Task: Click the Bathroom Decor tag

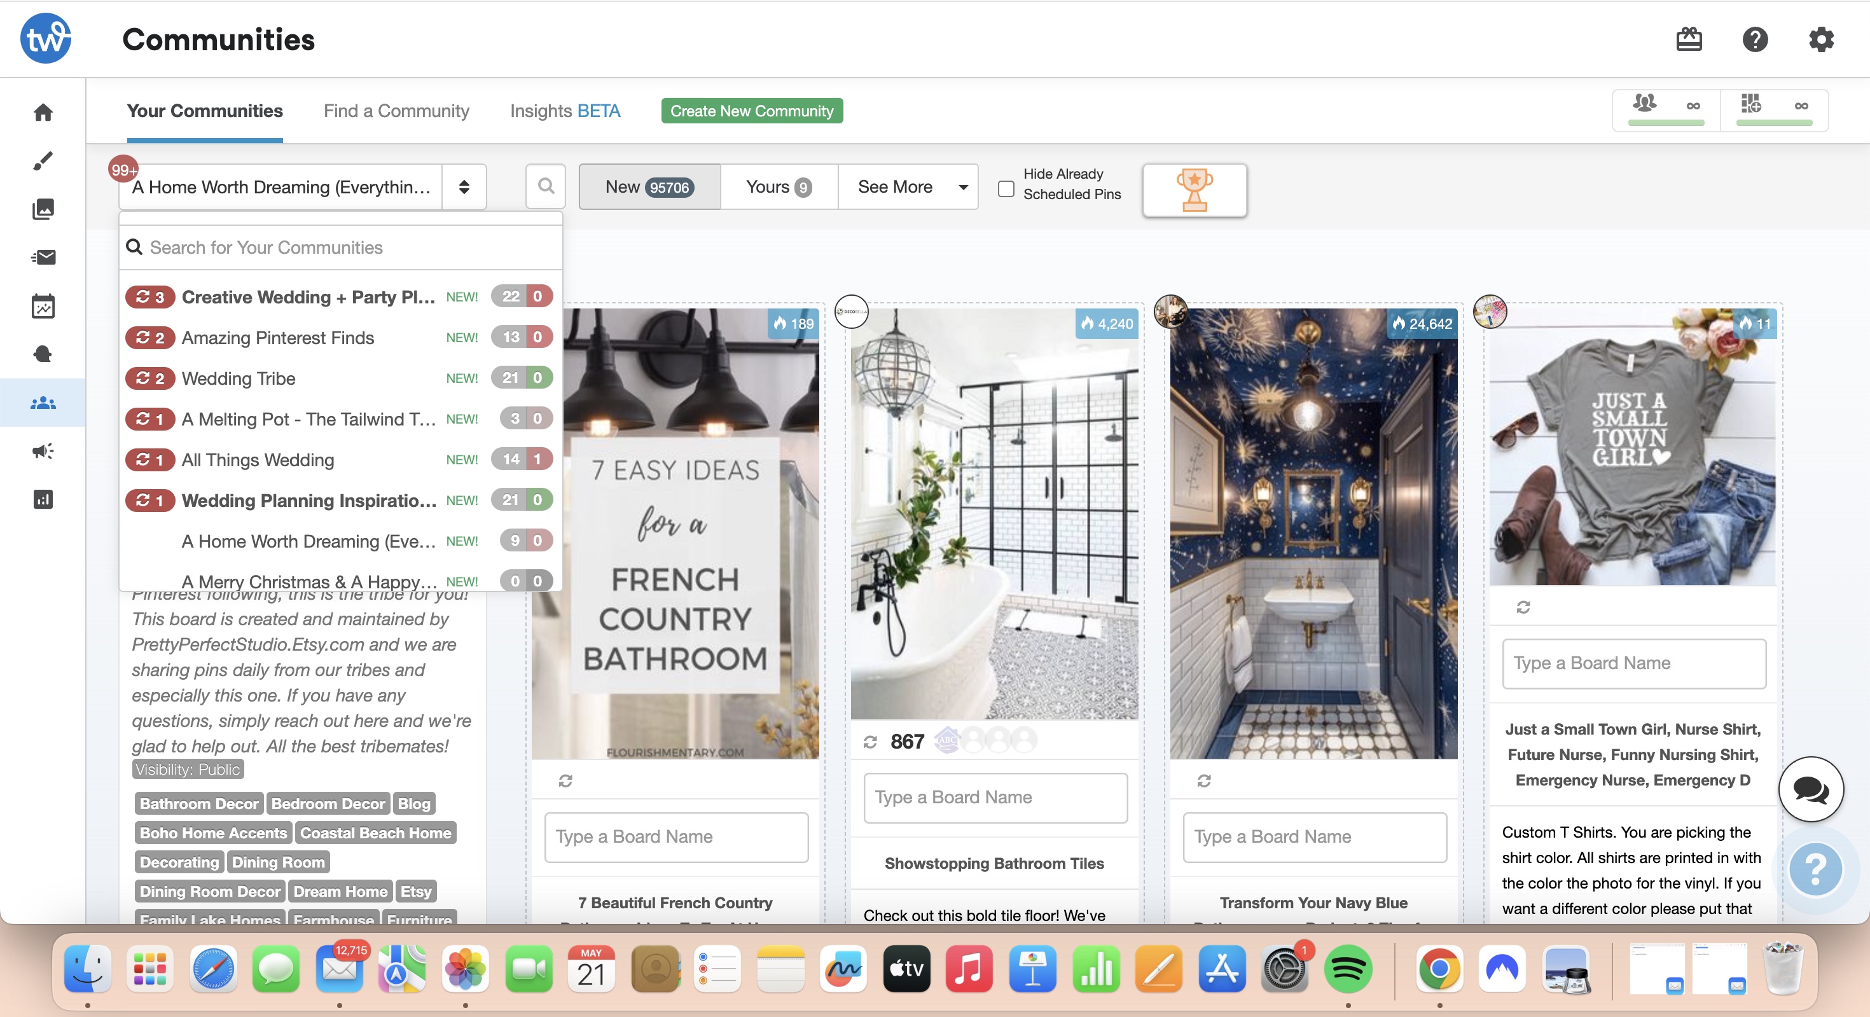Action: click(199, 803)
